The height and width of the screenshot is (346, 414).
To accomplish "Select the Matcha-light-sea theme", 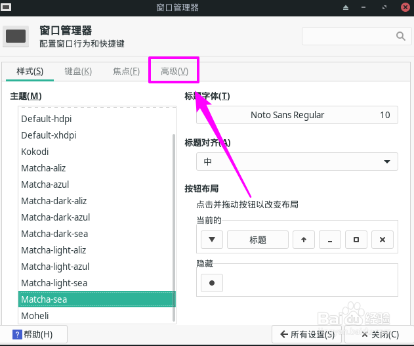I will pyautogui.click(x=96, y=283).
